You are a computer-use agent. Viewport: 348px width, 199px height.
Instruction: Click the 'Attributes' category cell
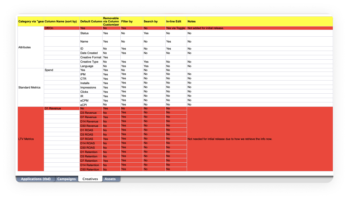[31, 47]
